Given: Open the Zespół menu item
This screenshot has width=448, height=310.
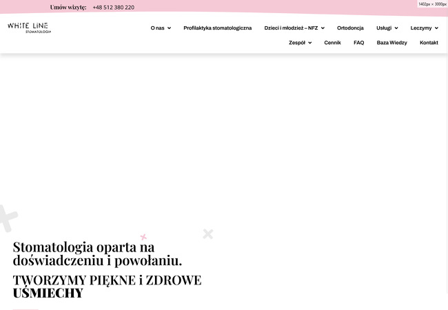Looking at the screenshot, I should (297, 43).
